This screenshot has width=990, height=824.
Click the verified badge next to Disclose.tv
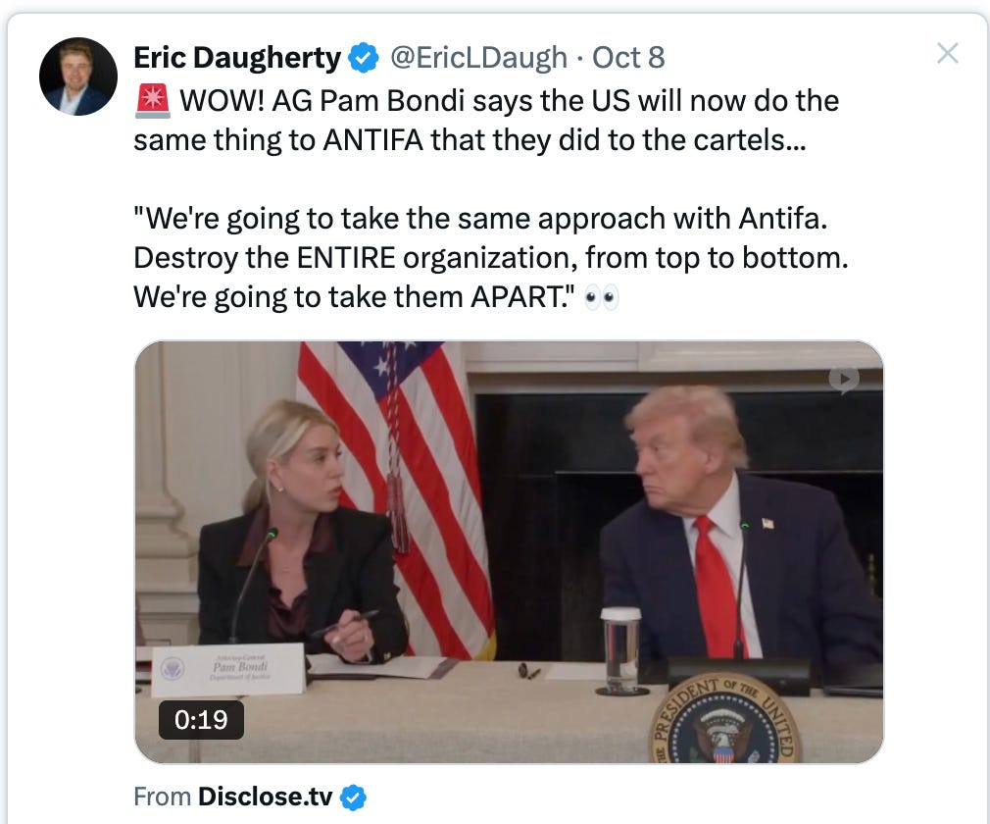click(354, 798)
